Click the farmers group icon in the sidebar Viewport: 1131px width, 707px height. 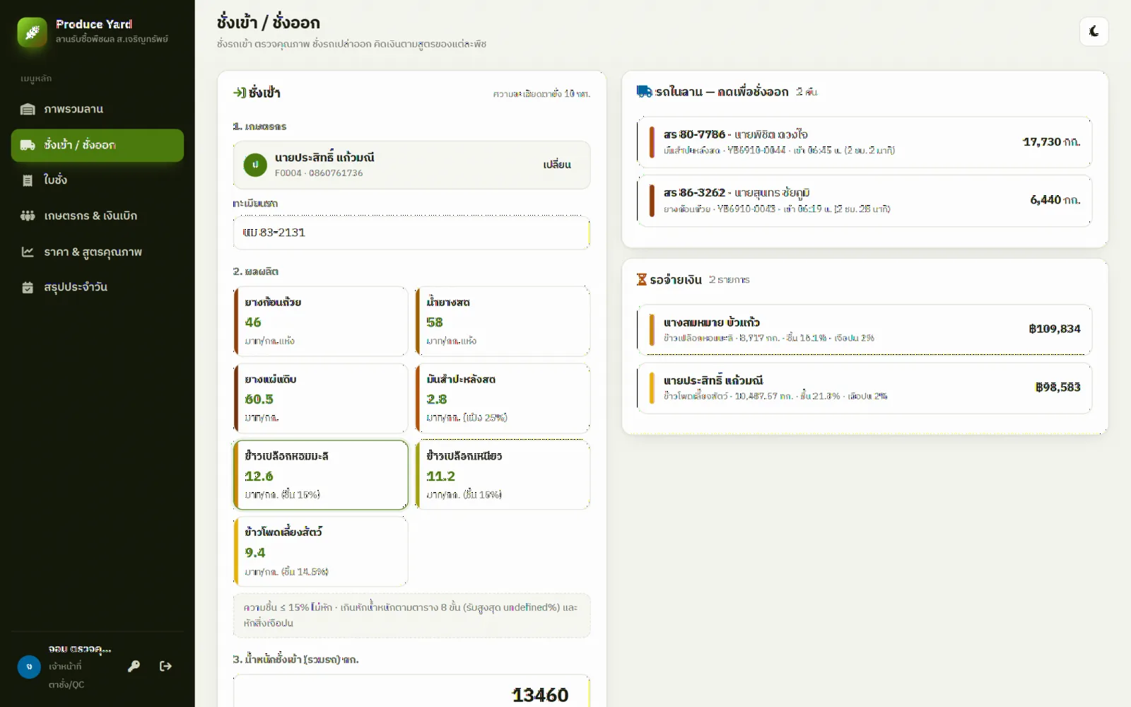point(28,216)
